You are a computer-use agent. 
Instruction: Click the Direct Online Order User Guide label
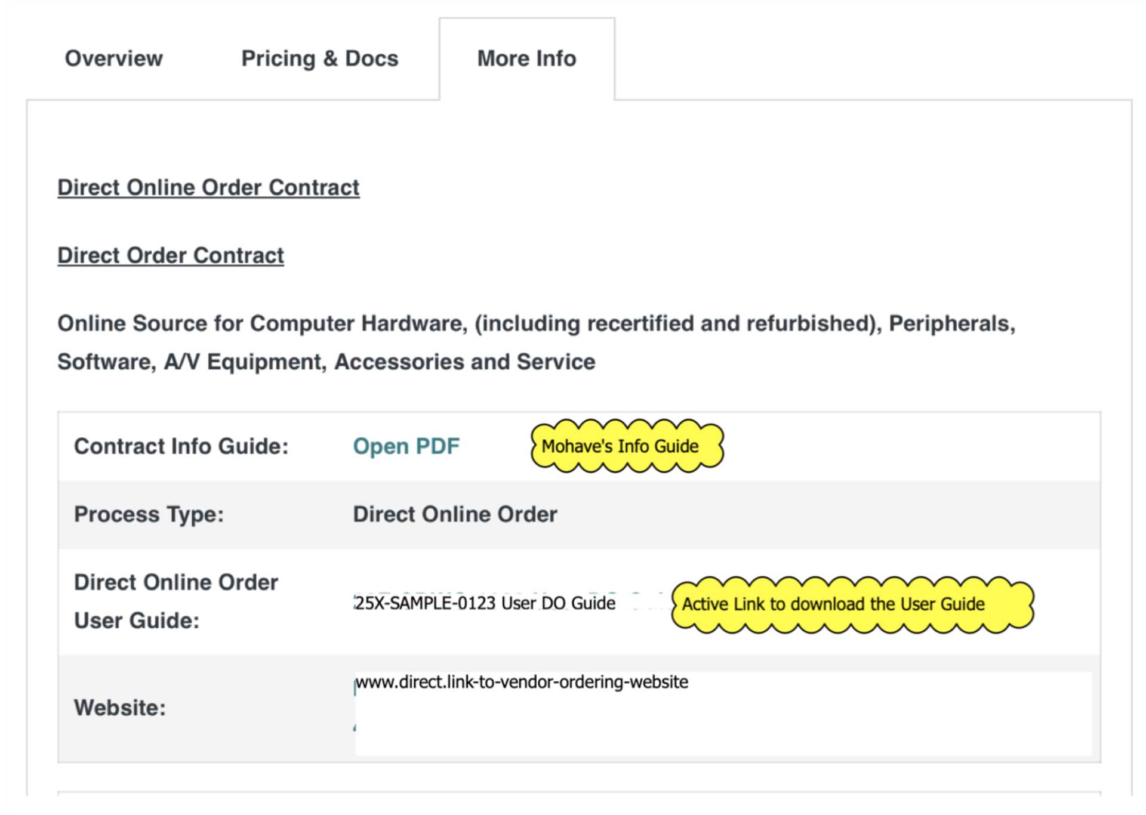[175, 601]
